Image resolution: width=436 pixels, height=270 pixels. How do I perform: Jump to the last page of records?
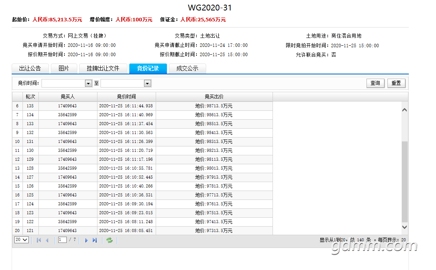[95, 240]
